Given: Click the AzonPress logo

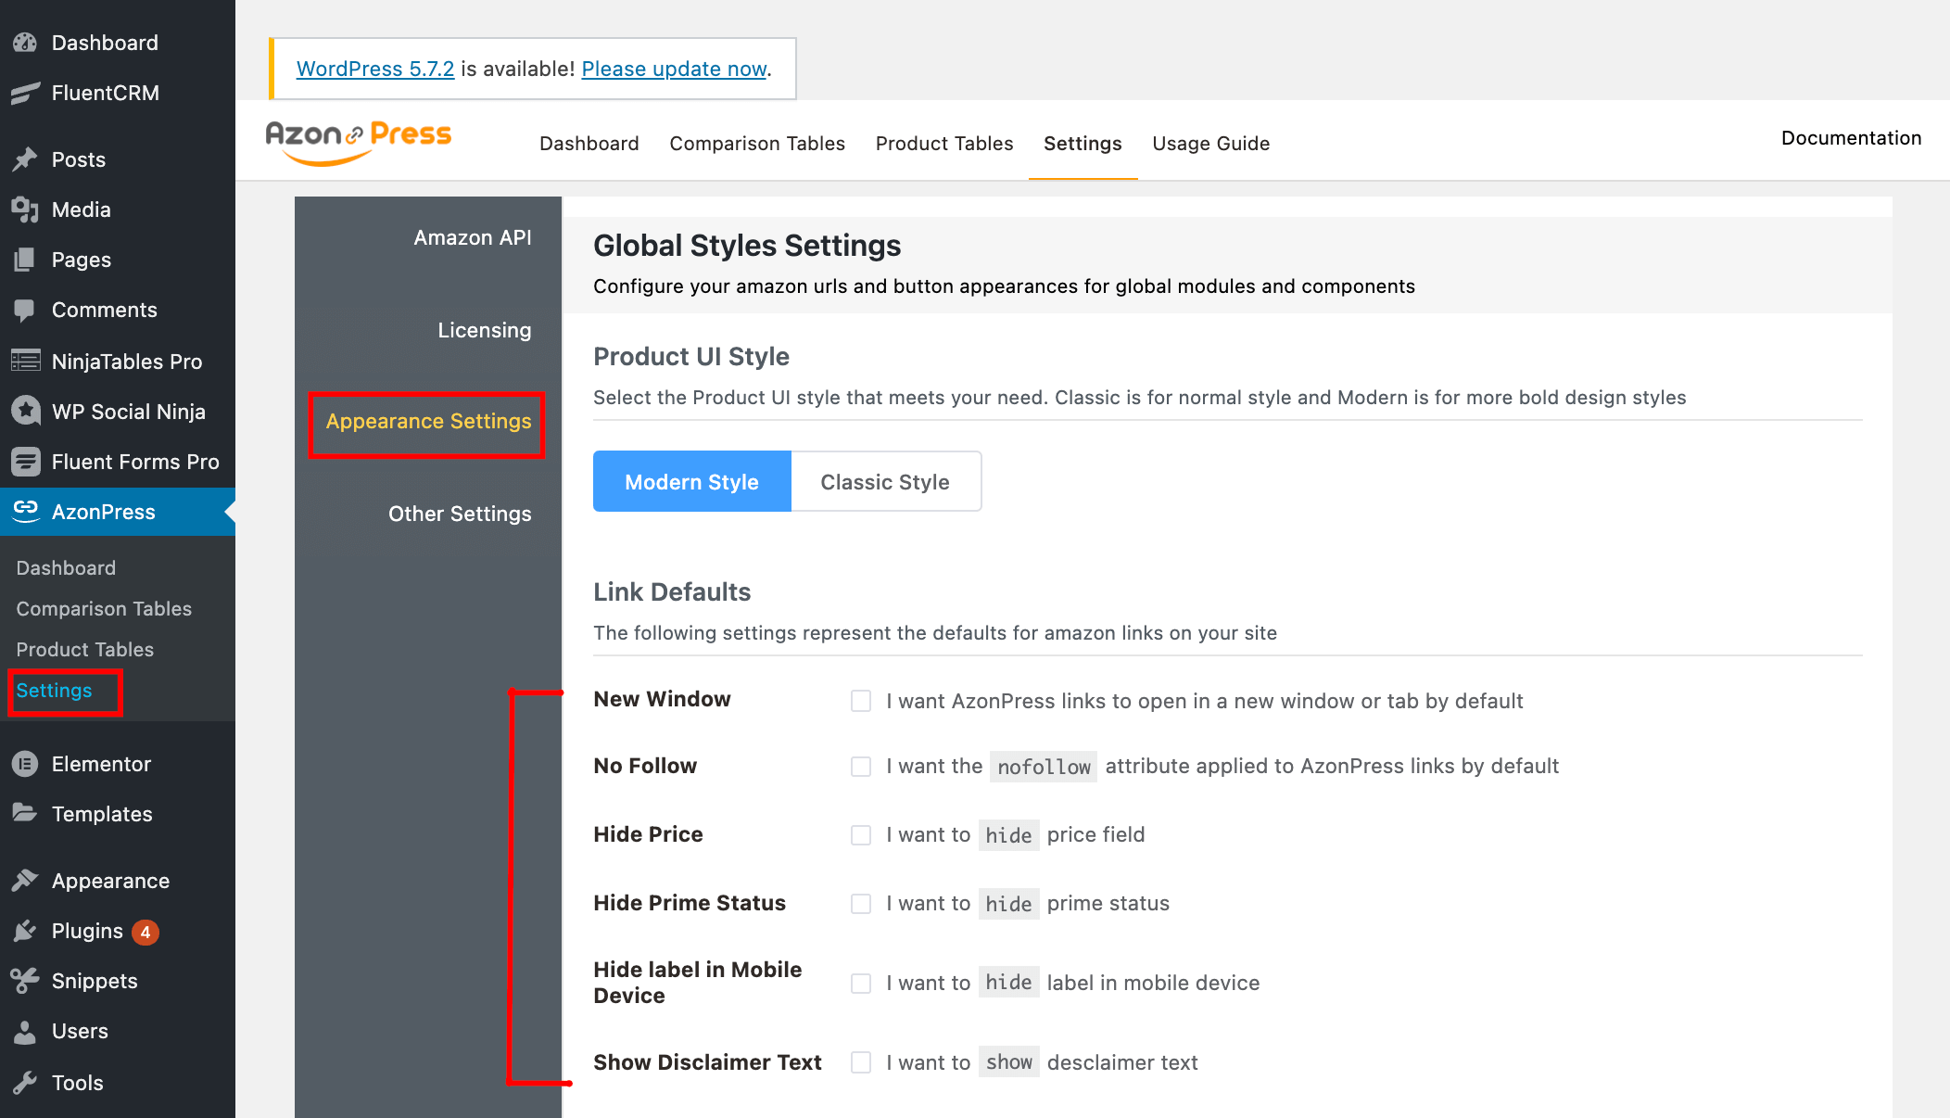Looking at the screenshot, I should click(x=359, y=142).
